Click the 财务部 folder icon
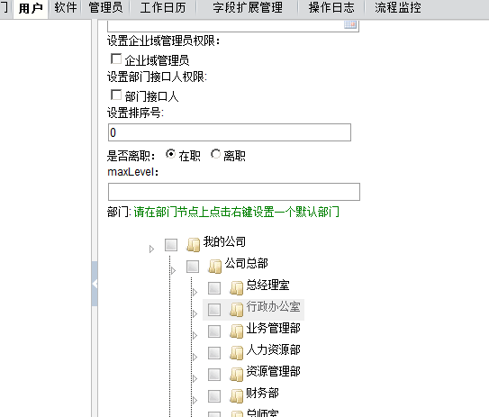 [x=236, y=396]
